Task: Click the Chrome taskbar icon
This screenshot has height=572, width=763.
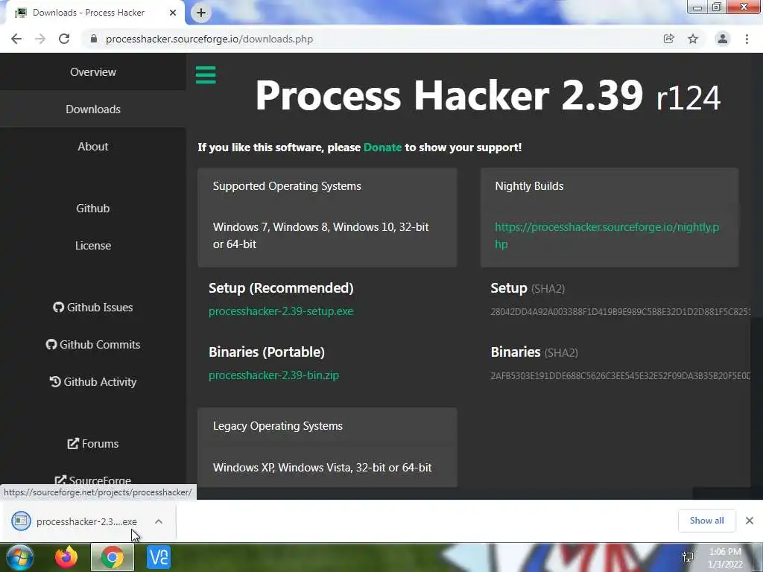Action: point(113,557)
